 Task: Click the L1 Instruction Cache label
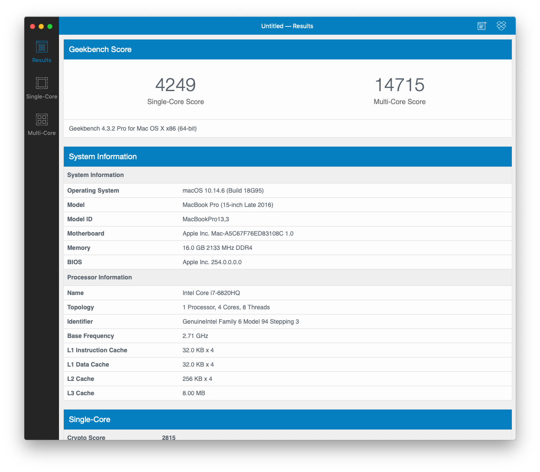(x=97, y=350)
